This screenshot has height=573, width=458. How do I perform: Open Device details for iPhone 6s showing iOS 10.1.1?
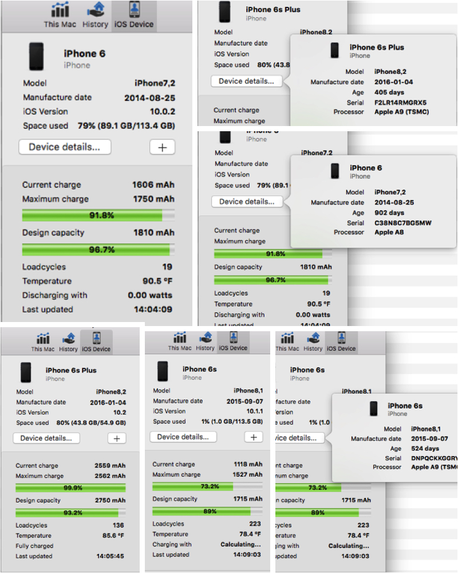[183, 437]
